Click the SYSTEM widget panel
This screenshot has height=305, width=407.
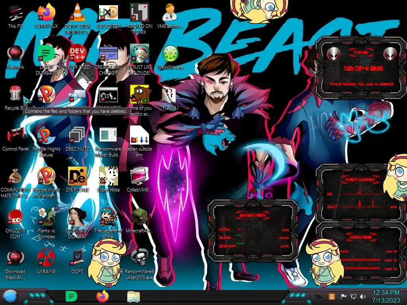(253, 230)
